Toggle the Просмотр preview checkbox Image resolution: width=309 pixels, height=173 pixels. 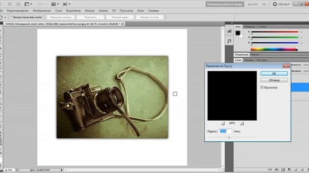(262, 87)
